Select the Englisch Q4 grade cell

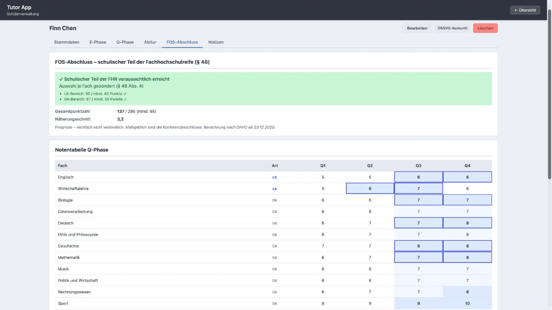coord(467,177)
